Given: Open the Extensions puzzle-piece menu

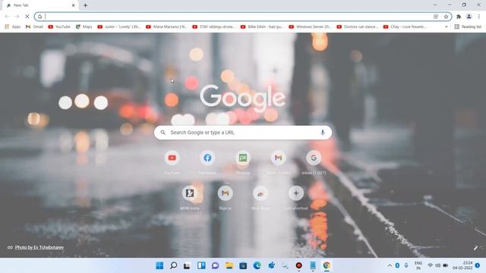Looking at the screenshot, I should (459, 17).
